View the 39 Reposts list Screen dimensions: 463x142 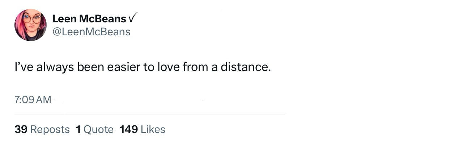(42, 129)
